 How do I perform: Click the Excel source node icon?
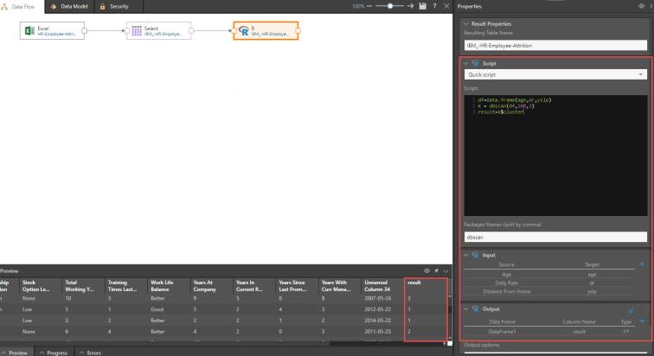click(x=29, y=31)
